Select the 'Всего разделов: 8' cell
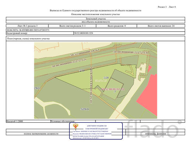Image resolution: width=191 pixels, height=147 pixels. 117,26
